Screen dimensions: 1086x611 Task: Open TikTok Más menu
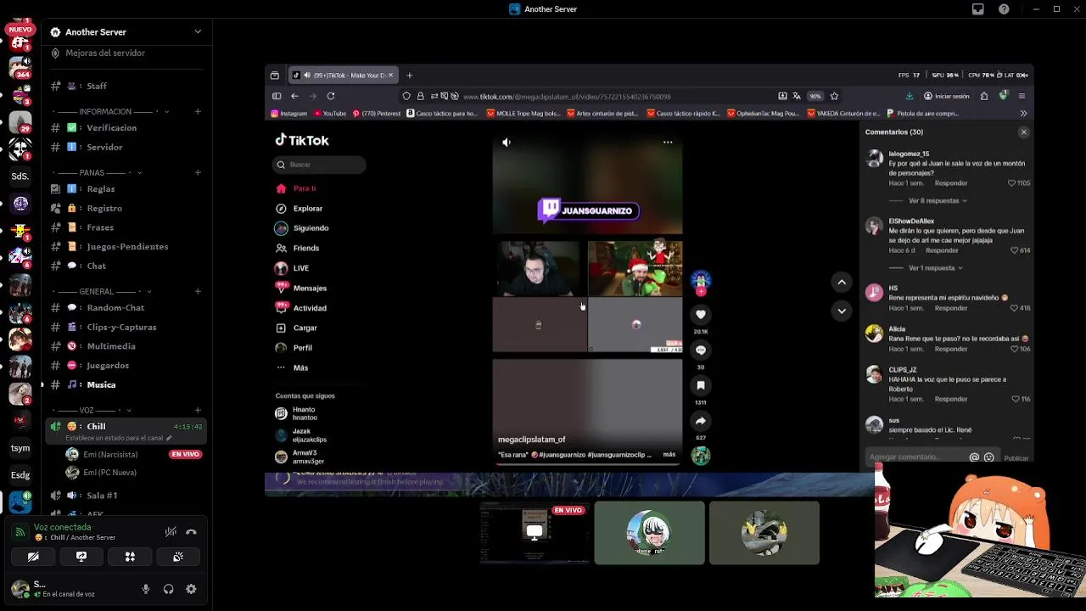click(292, 367)
